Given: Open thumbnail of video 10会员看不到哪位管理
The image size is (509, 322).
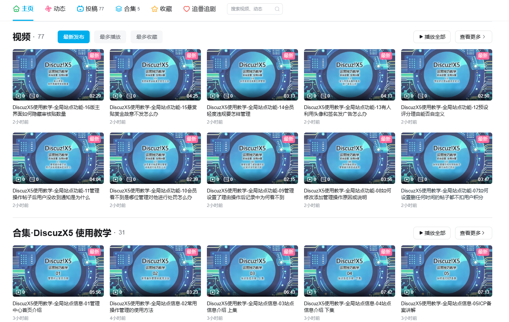Looking at the screenshot, I should (x=155, y=158).
